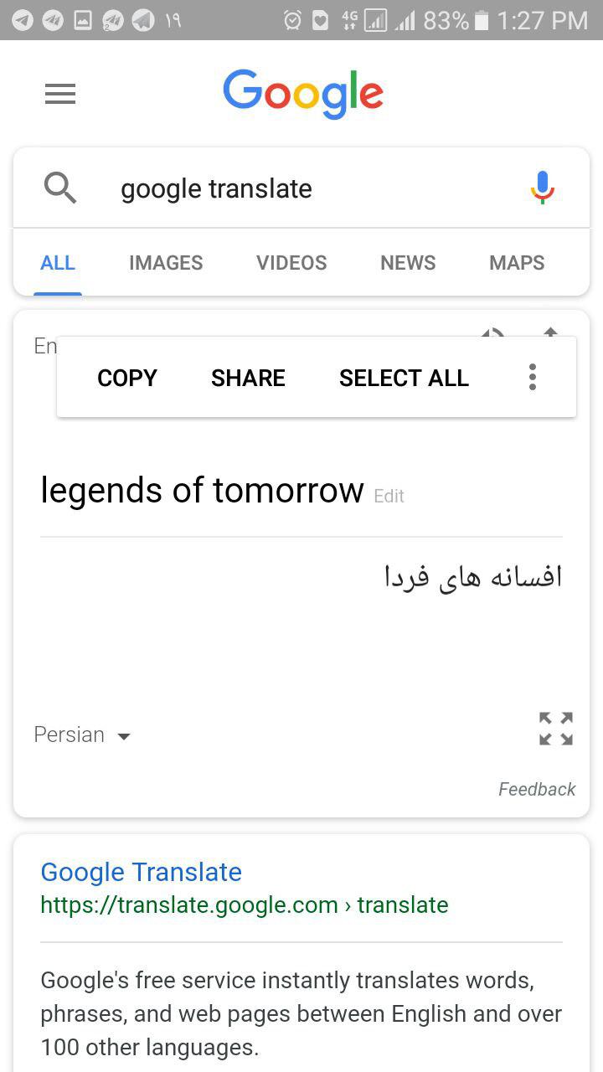Viewport: 603px width, 1072px height.
Task: Switch to the IMAGES tab
Action: pyautogui.click(x=166, y=263)
